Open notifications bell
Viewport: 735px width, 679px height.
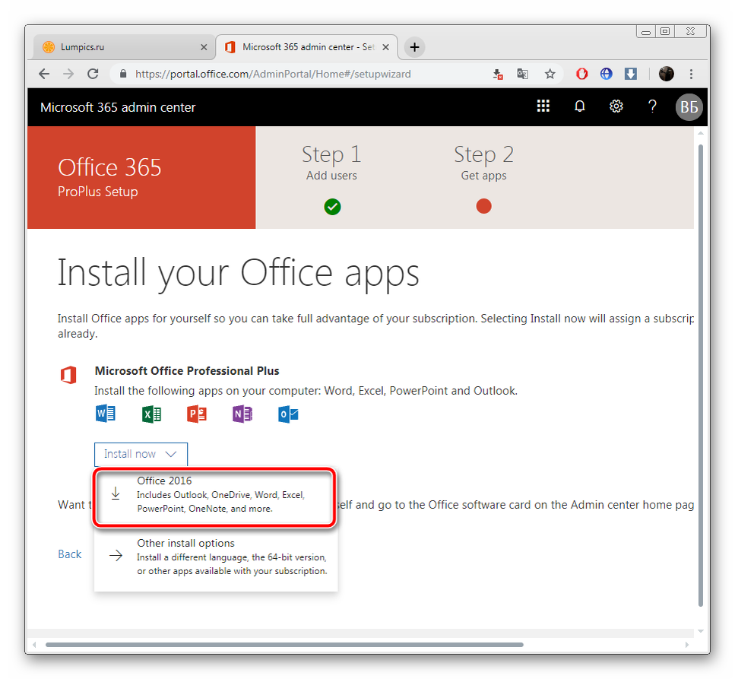coord(579,106)
